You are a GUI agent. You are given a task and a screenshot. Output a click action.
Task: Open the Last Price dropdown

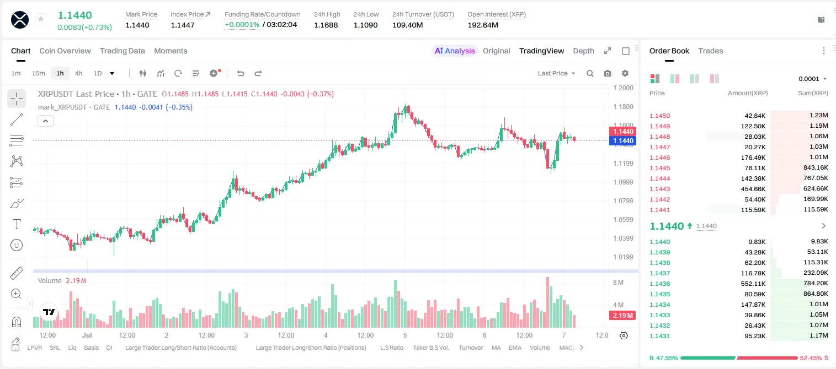556,73
